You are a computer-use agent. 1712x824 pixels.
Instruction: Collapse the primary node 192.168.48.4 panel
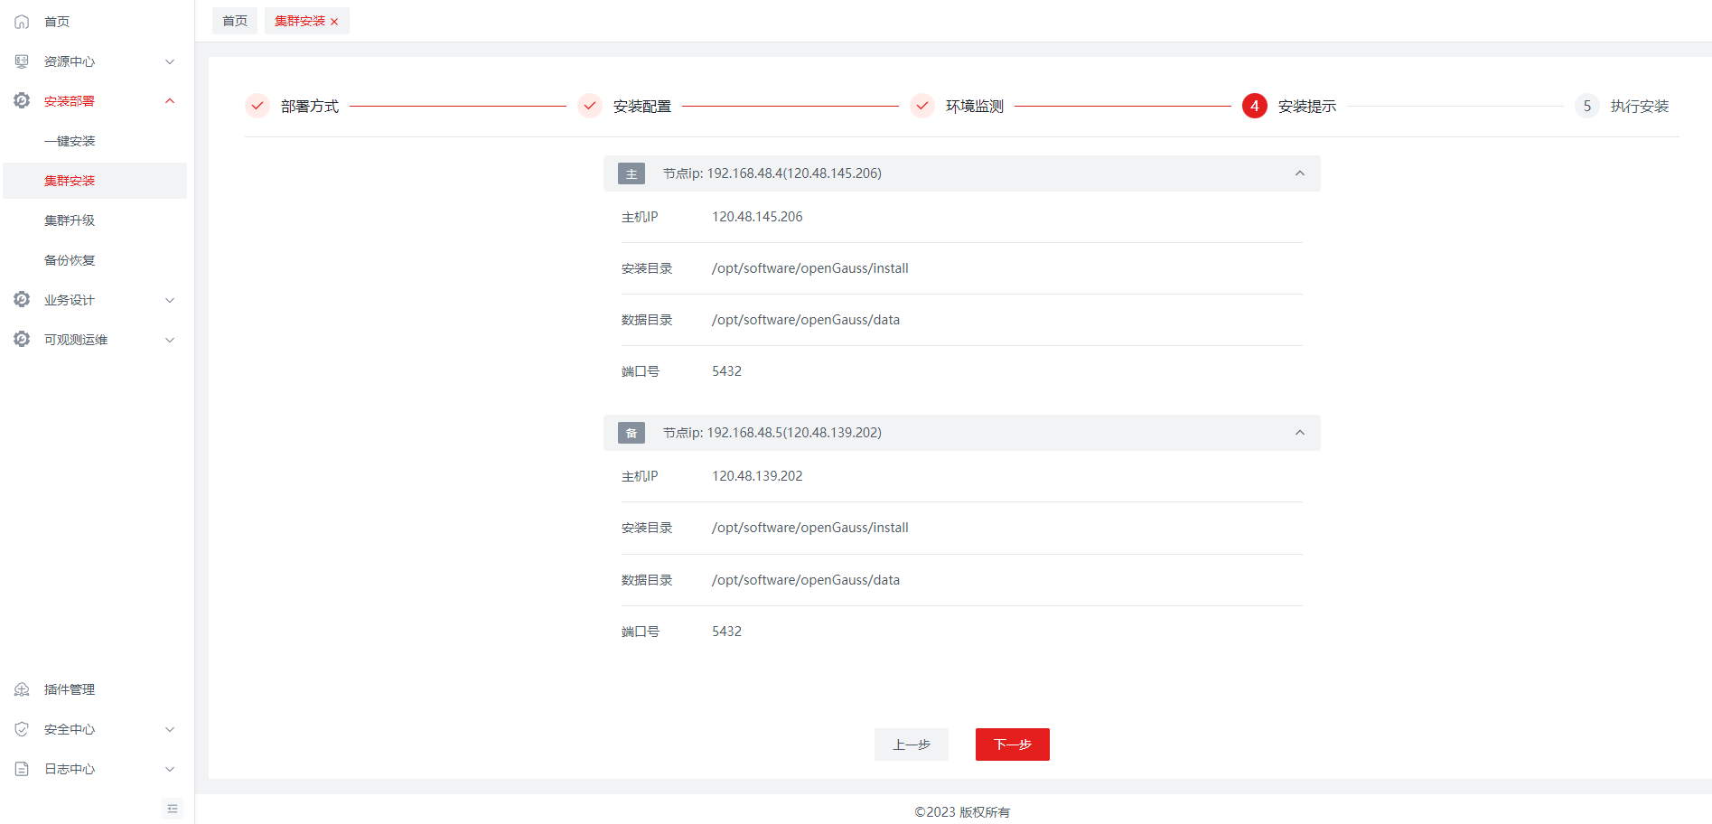1299,173
